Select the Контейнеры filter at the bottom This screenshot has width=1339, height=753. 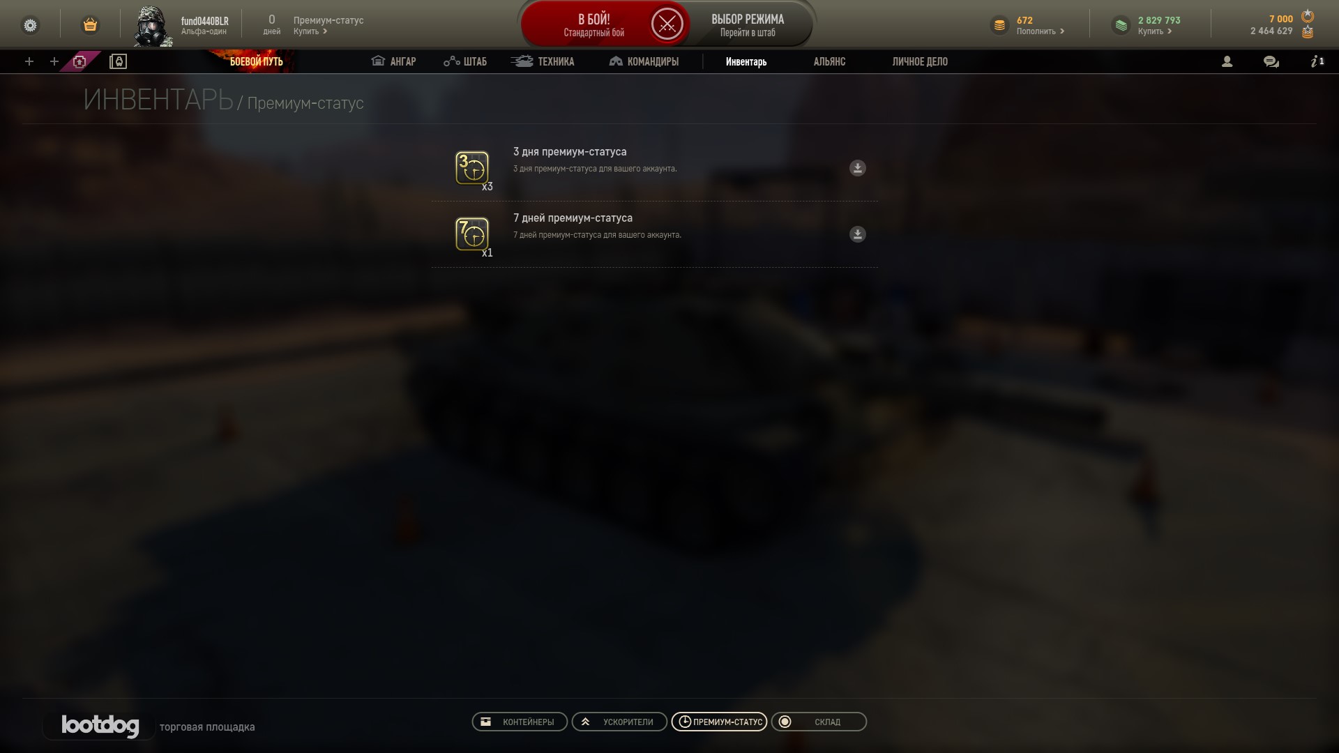tap(520, 722)
